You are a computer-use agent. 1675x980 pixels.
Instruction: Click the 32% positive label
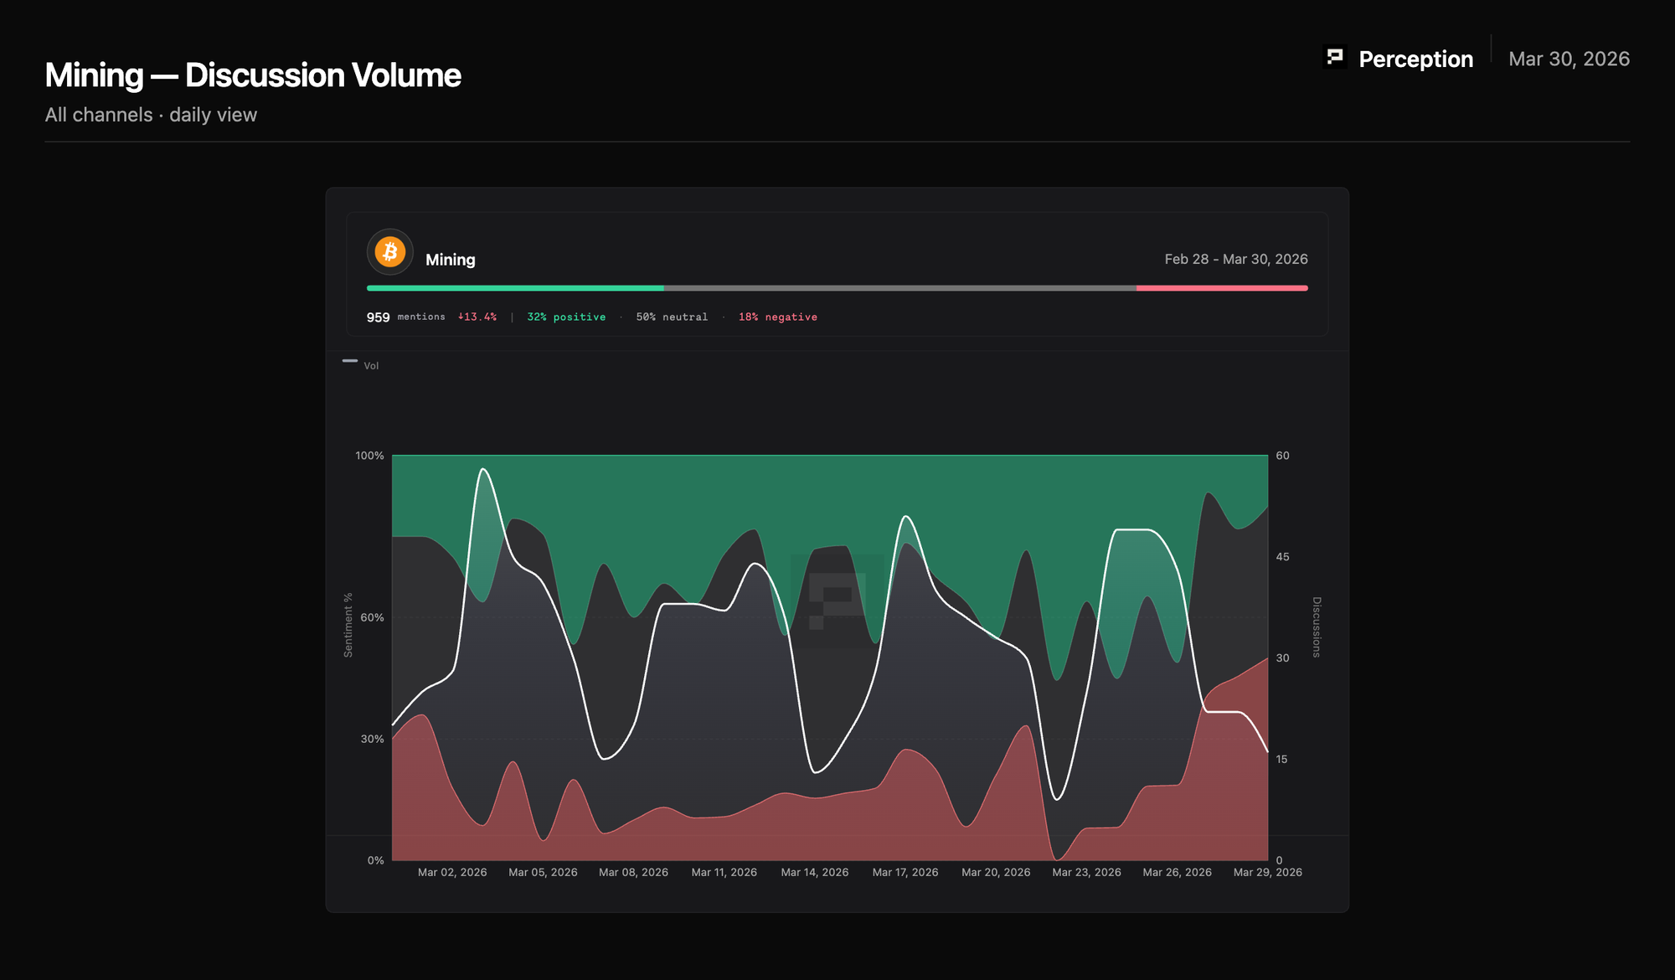coord(566,317)
